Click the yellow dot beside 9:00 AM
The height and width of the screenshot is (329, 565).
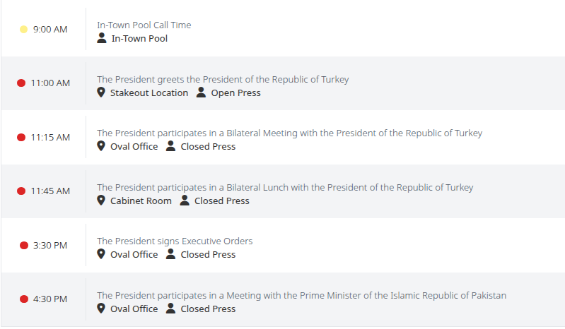[23, 30]
